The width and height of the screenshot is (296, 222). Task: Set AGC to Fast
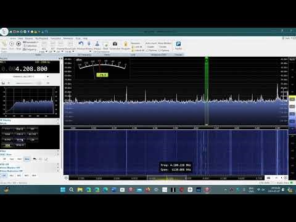12,159
